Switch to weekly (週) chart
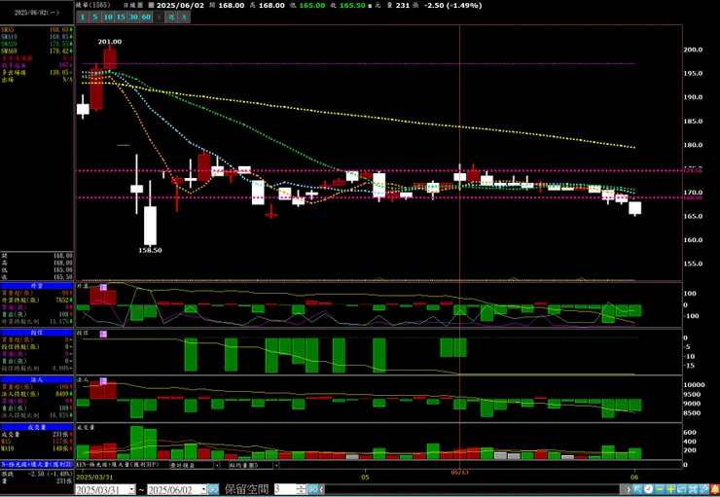Viewport: 720px width, 497px height. click(x=171, y=17)
